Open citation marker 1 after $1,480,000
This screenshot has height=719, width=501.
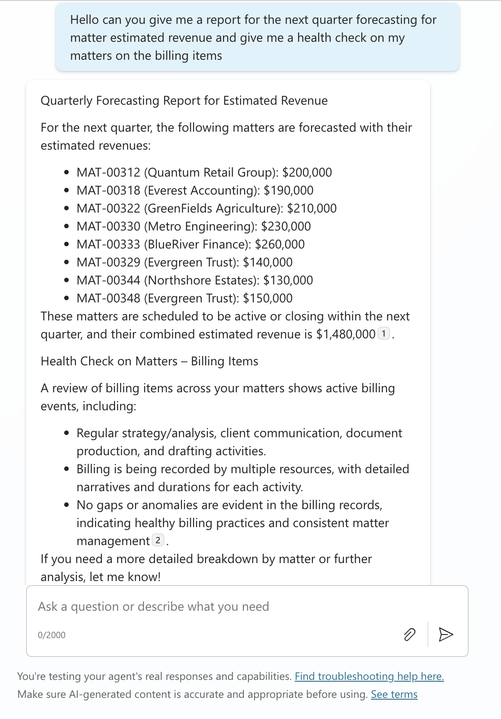point(383,334)
